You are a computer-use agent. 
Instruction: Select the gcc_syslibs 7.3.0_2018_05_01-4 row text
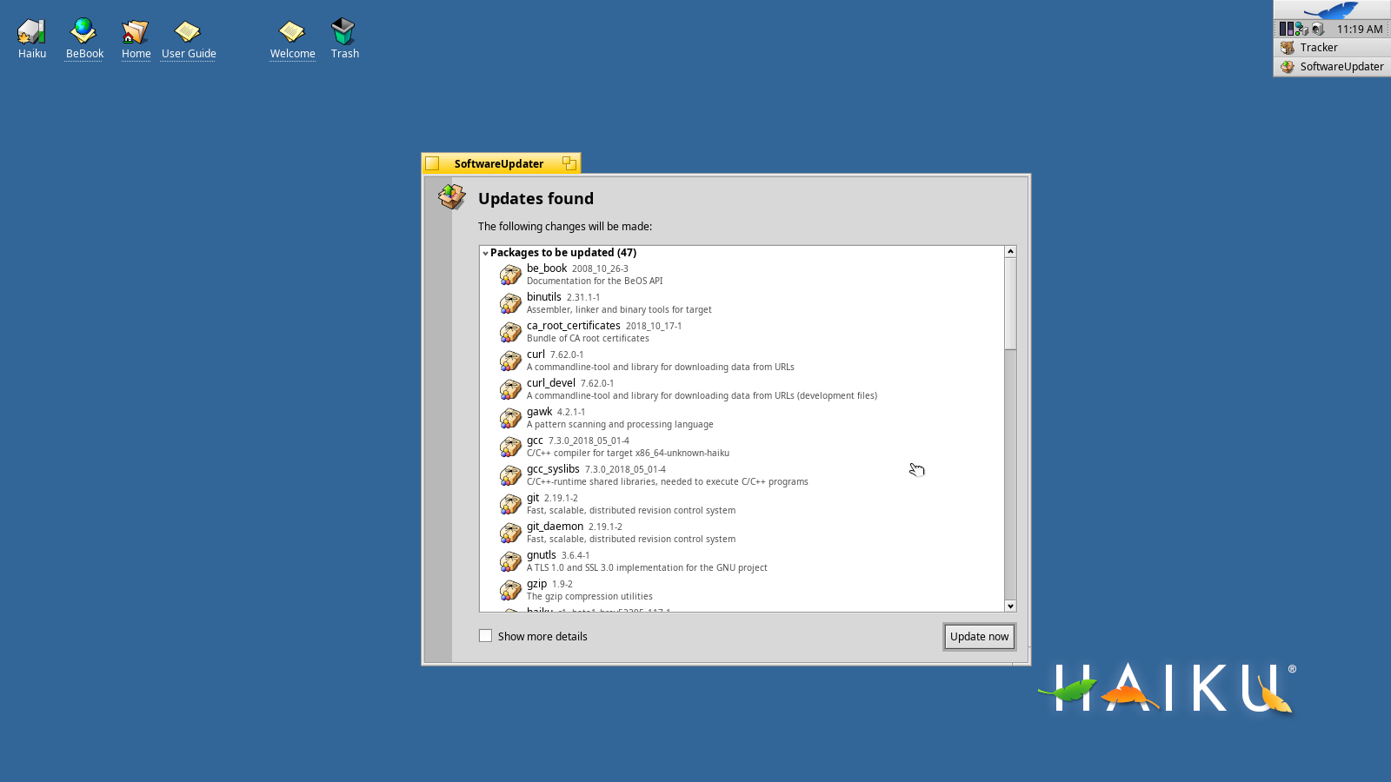click(x=596, y=469)
